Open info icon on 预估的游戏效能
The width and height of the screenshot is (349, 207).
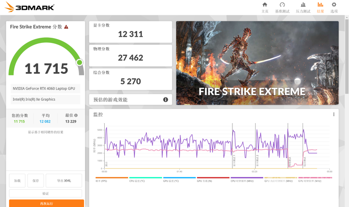pos(165,100)
